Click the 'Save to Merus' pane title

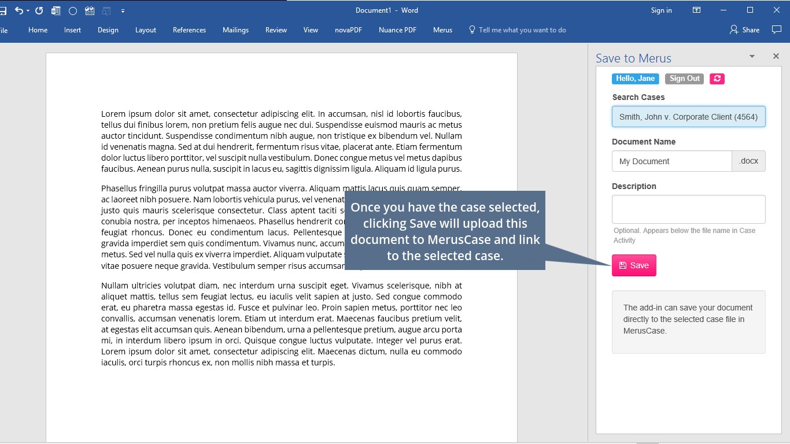click(x=633, y=58)
